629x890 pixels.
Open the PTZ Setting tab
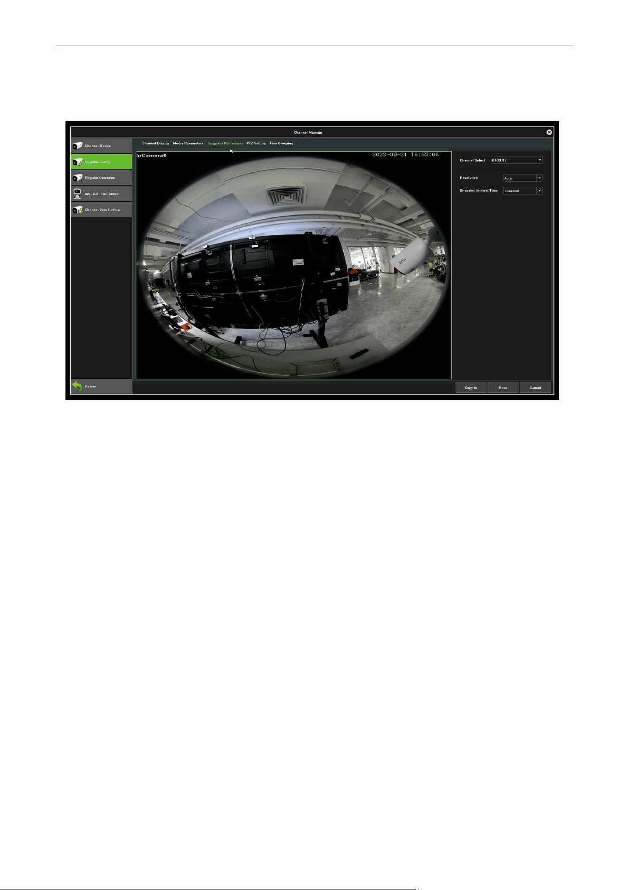point(256,143)
